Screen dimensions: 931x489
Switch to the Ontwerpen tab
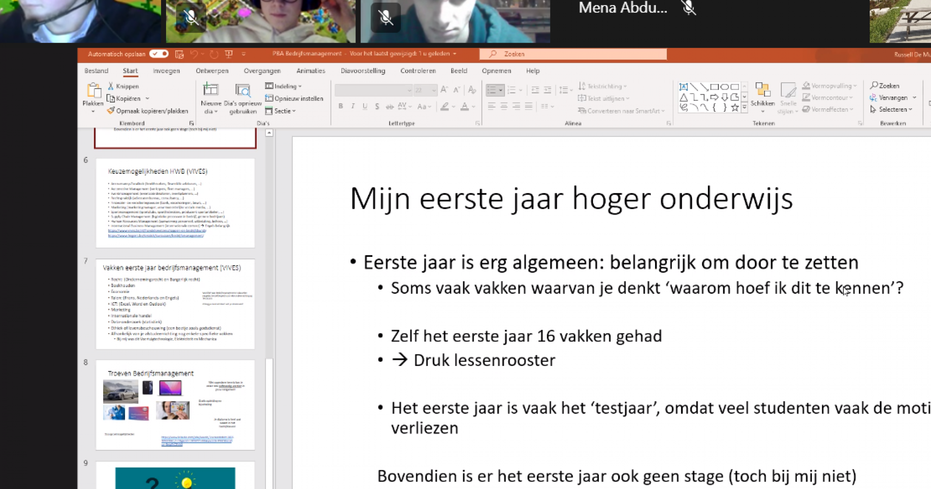(212, 71)
